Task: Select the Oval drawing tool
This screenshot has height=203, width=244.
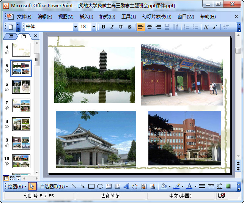Action: (x=100, y=186)
